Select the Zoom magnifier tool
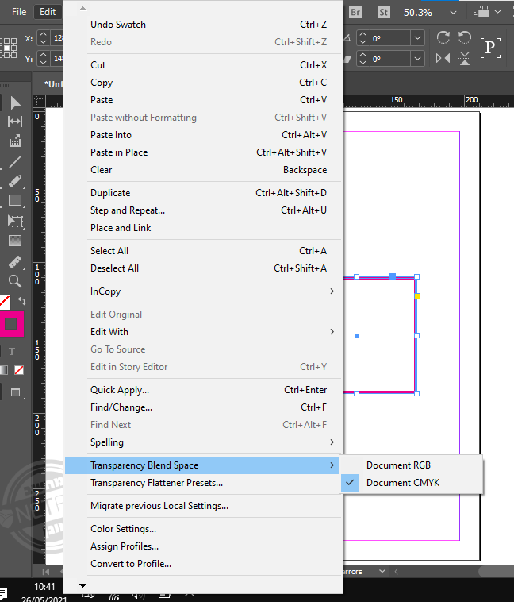The image size is (514, 602). 15,281
